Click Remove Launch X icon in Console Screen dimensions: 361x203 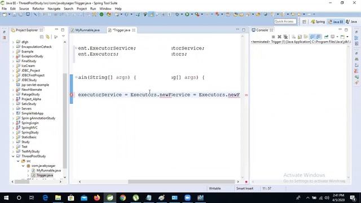(x=279, y=37)
